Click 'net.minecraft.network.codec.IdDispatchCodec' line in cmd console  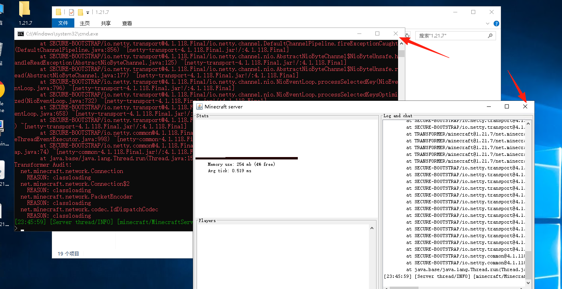pos(89,209)
